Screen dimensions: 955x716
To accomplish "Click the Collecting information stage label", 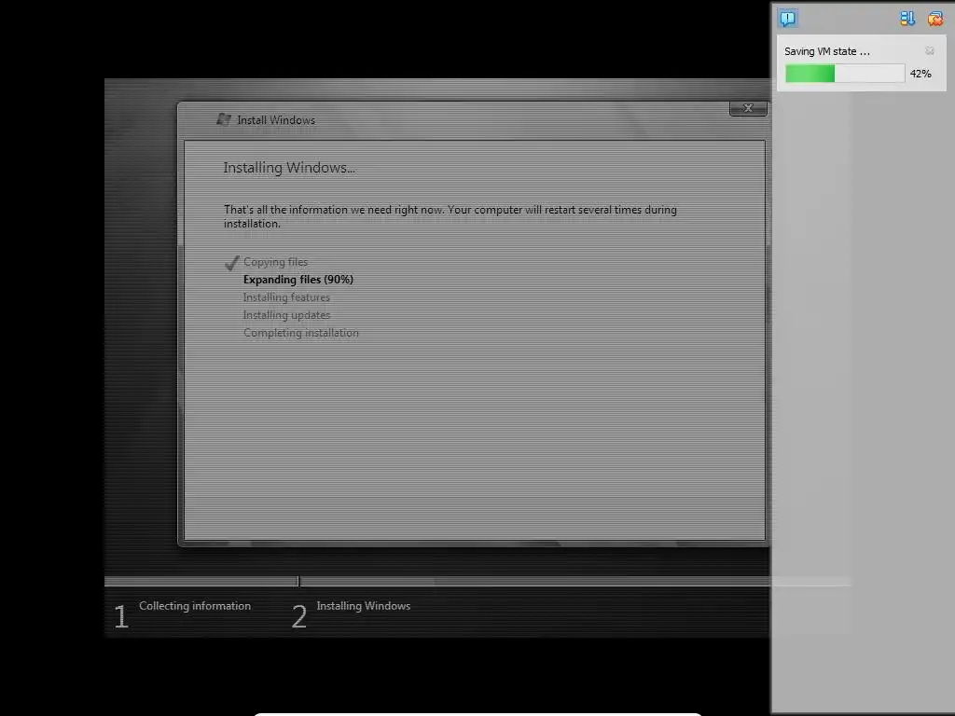I will [x=195, y=606].
